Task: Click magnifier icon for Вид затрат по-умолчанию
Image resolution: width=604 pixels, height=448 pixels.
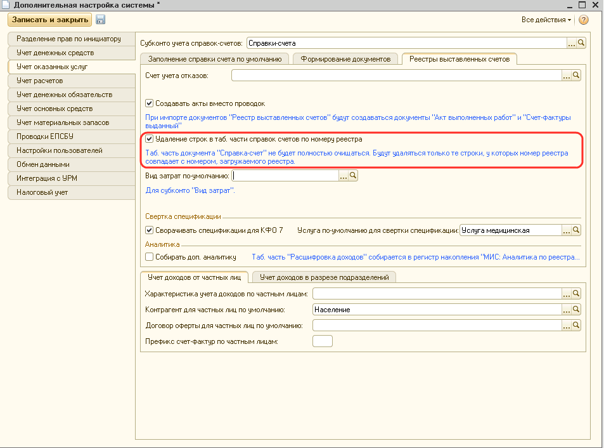Action: click(x=354, y=176)
